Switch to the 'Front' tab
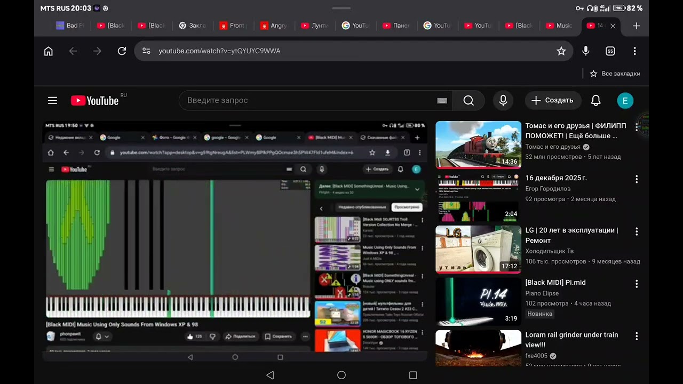This screenshot has width=683, height=384. pyautogui.click(x=233, y=26)
